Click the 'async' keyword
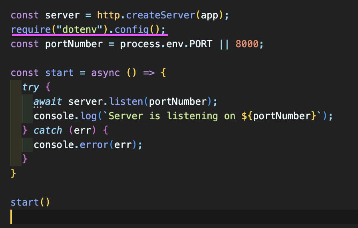Screen dimensions: 358x228 coord(105,73)
